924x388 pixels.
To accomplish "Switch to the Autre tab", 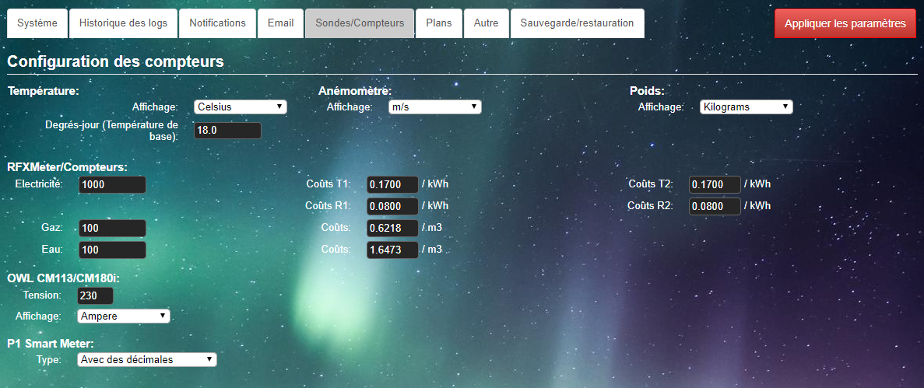I will coord(486,23).
